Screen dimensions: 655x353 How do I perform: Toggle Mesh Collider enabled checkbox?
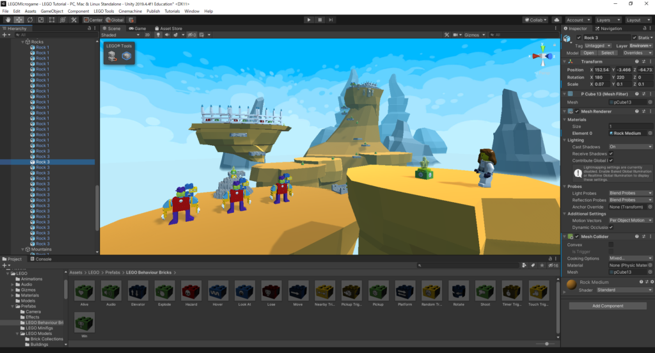point(577,237)
